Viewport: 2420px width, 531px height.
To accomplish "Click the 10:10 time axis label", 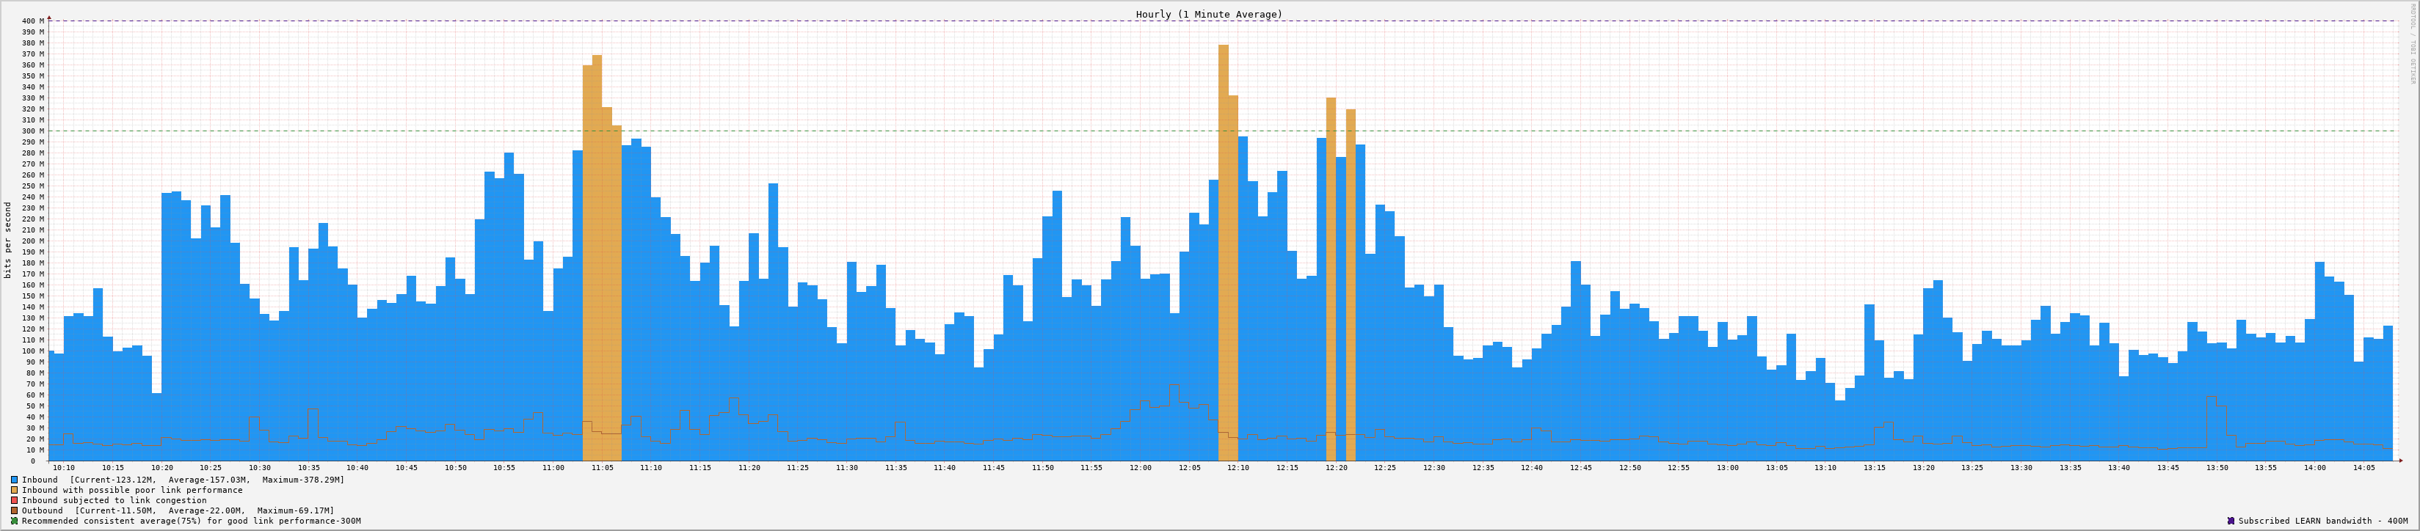I will 64,467.
